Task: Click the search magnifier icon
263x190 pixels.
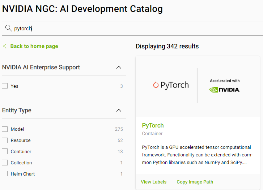Action: coord(9,28)
